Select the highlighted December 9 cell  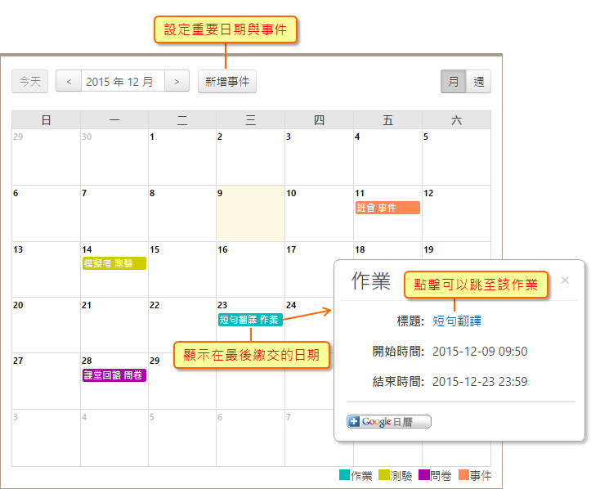point(250,217)
